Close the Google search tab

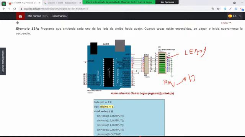[80, 3]
